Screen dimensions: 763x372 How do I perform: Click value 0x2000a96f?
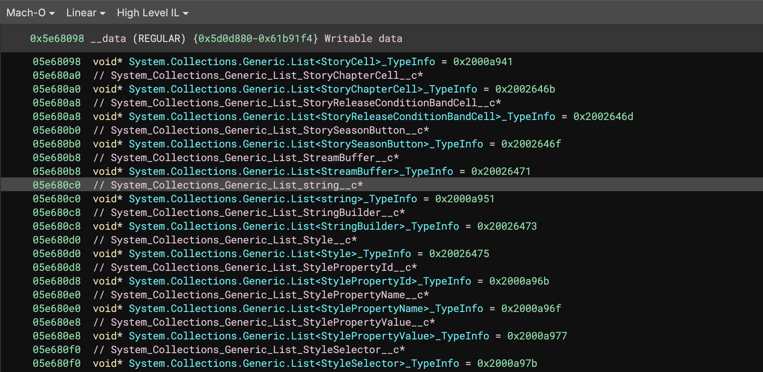pyautogui.click(x=531, y=309)
